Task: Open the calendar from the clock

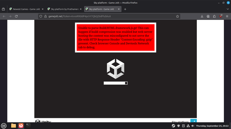Action: point(212,126)
